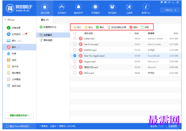Screen dimensions: 186x131
Task: Open the 酷炫铃声 bell icon in top bar
Action: coord(79,7)
